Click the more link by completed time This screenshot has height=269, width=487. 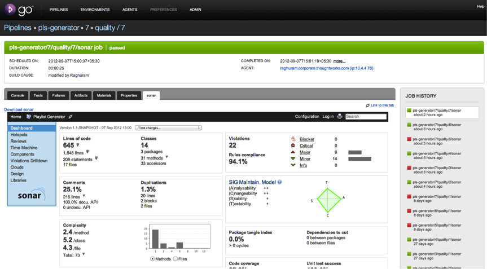tap(339, 61)
